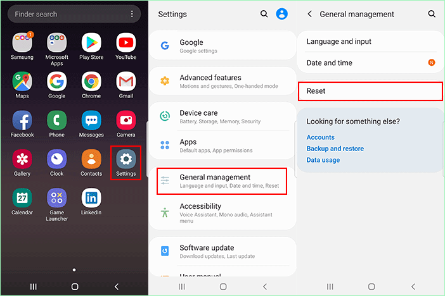Open the Microsoft Apps folder
Viewport: 445px width, 296px height.
click(x=57, y=43)
